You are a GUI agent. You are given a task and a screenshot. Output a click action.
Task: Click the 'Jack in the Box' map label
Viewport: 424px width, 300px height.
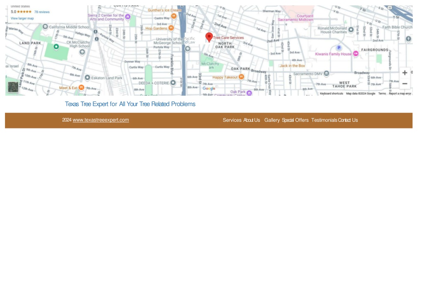click(292, 66)
